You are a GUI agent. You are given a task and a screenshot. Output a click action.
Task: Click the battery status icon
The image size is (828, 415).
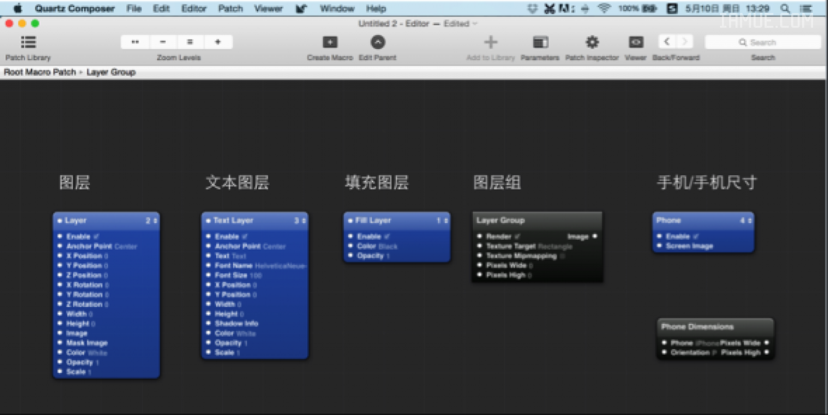point(649,8)
